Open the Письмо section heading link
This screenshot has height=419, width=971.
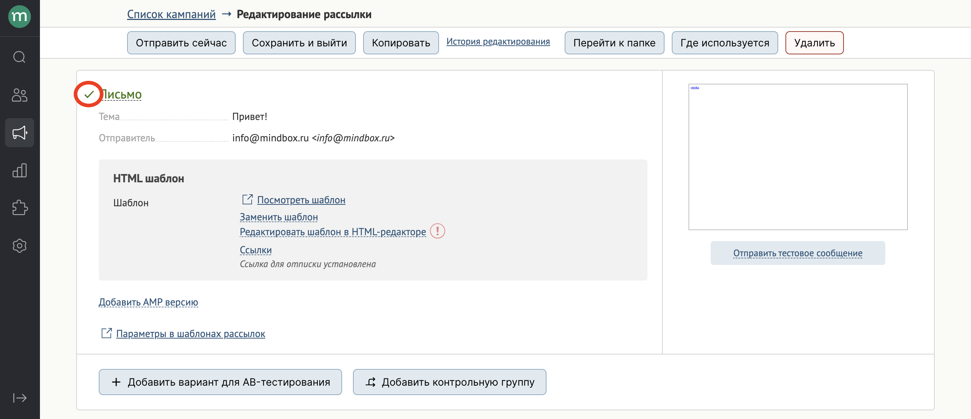[x=121, y=94]
